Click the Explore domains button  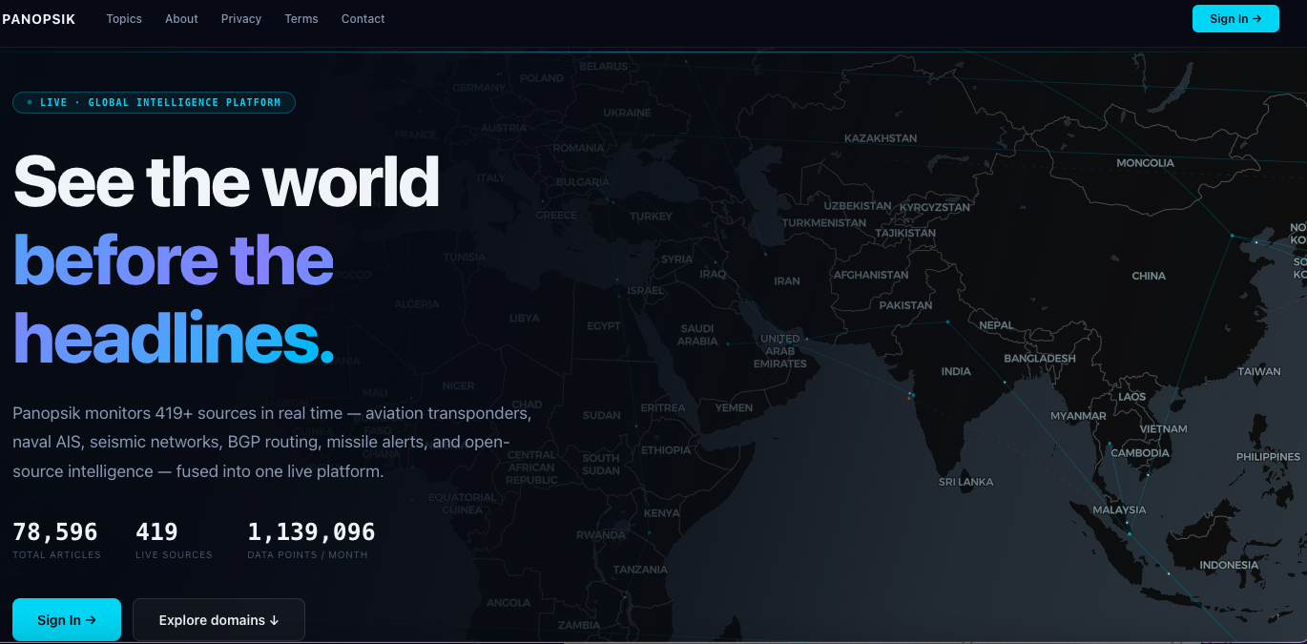(218, 620)
